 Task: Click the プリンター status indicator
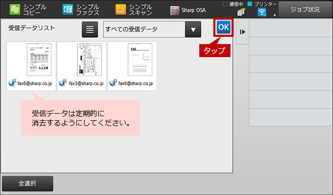pyautogui.click(x=262, y=4)
